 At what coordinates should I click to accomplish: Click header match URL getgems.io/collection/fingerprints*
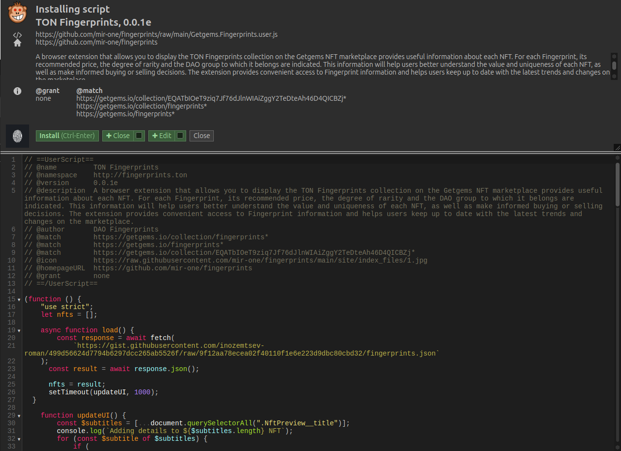coord(142,106)
